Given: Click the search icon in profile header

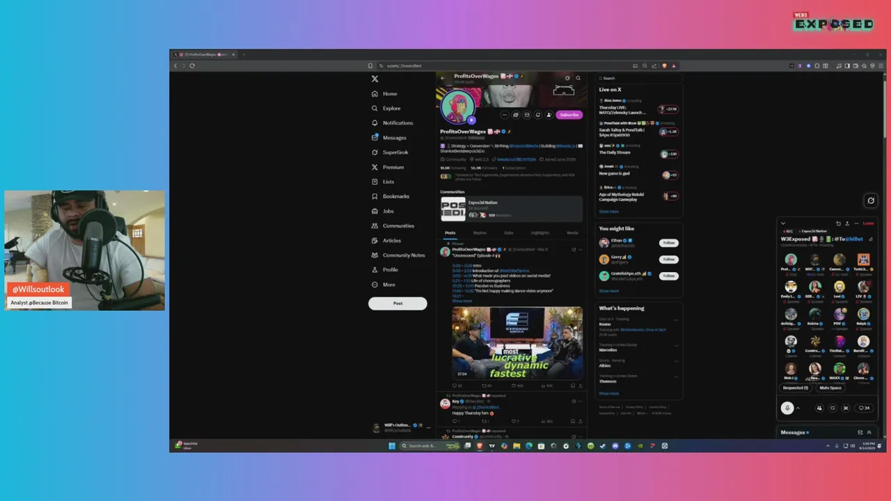Looking at the screenshot, I should [x=578, y=78].
